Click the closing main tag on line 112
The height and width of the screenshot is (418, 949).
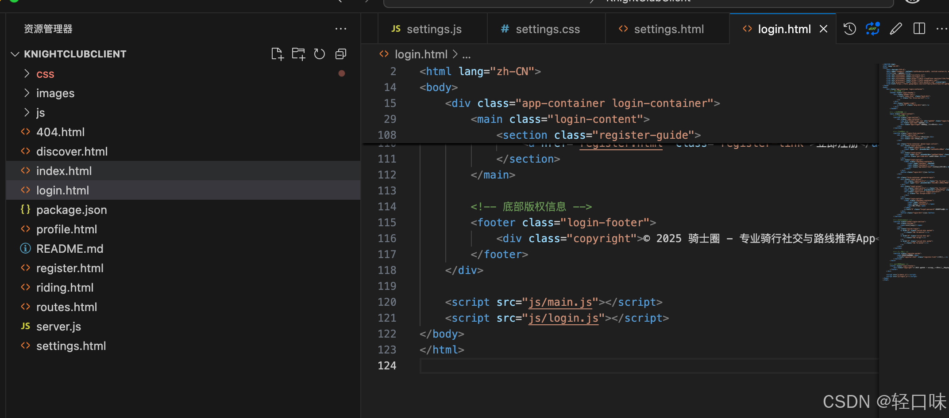click(x=493, y=175)
